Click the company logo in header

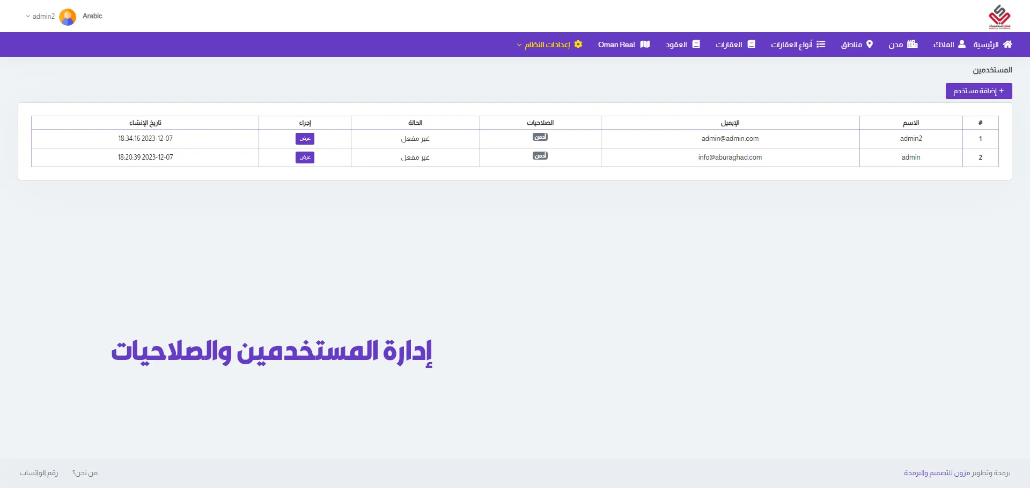[999, 17]
